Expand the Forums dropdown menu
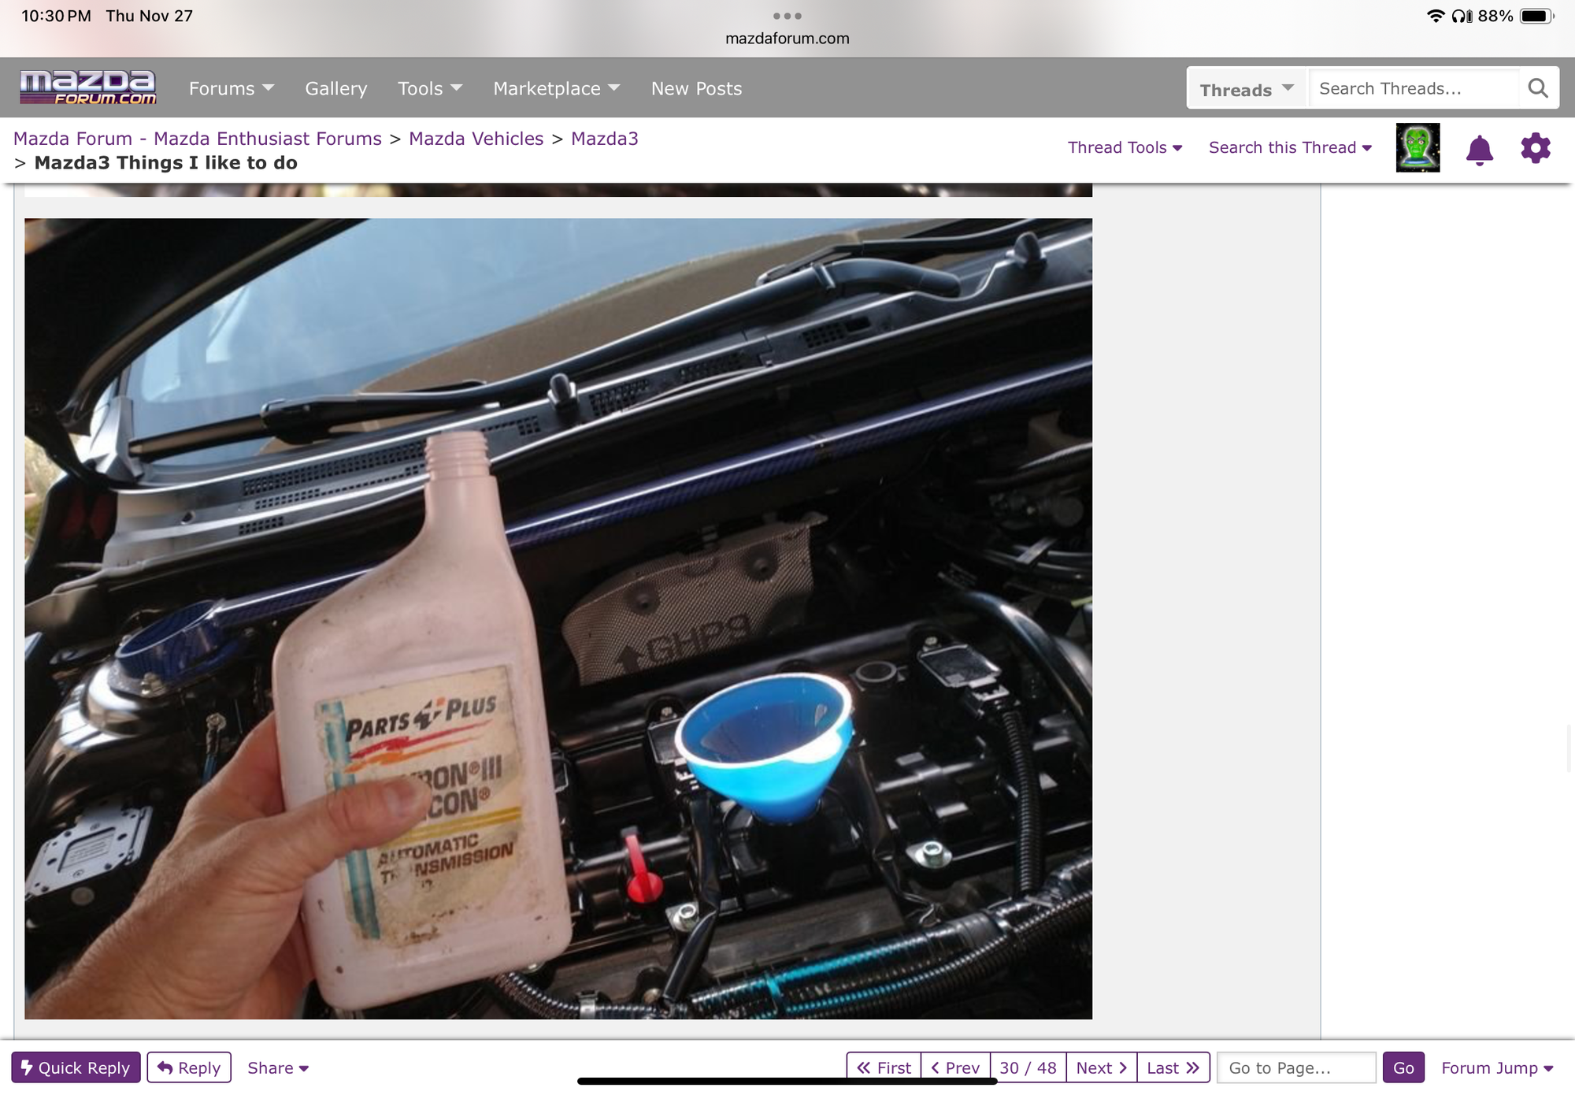1575x1095 pixels. pyautogui.click(x=231, y=88)
